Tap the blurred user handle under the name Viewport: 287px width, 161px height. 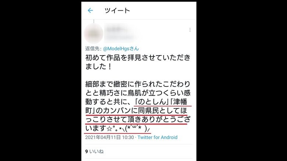pos(120,37)
